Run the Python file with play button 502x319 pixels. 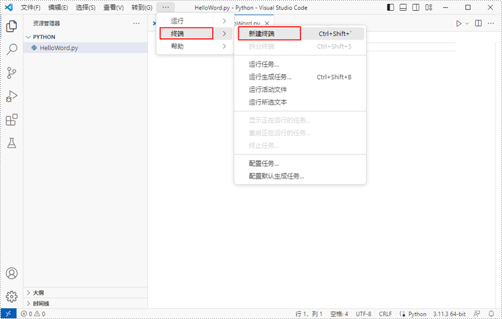tap(458, 23)
